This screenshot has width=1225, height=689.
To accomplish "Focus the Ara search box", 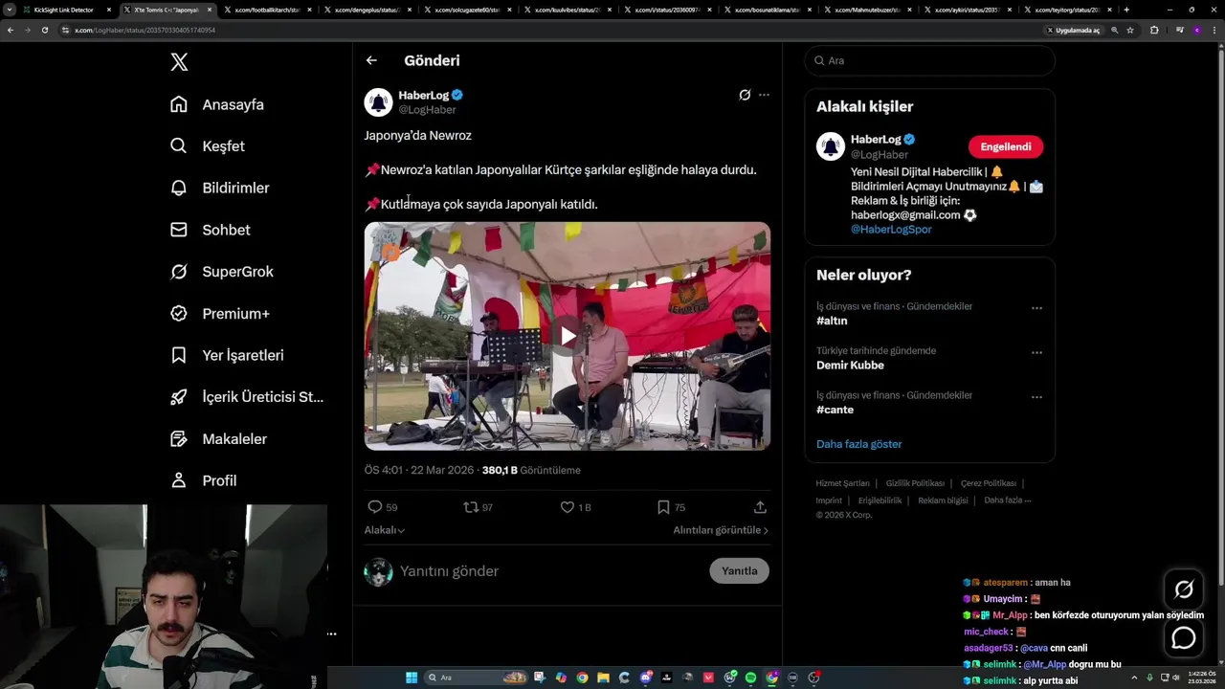I will (x=929, y=60).
